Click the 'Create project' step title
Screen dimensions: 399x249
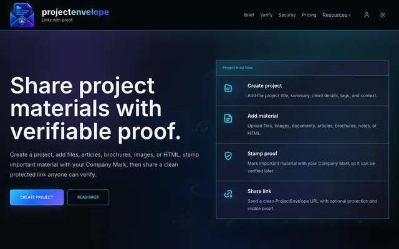point(264,86)
